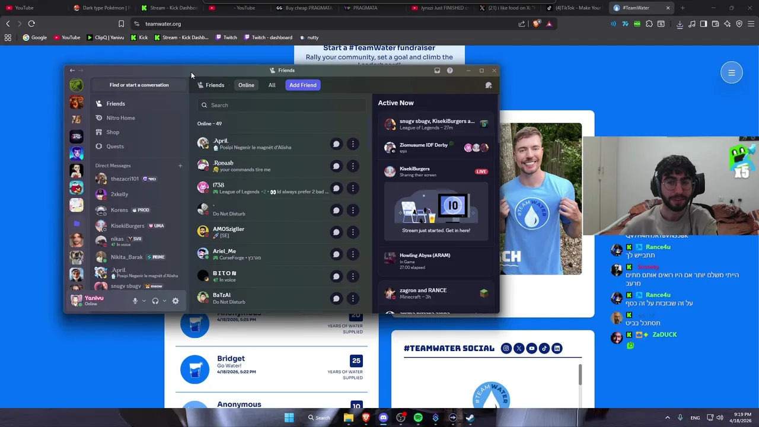Open Discord inbox icon in title bar
Image resolution: width=759 pixels, height=427 pixels.
(437, 71)
